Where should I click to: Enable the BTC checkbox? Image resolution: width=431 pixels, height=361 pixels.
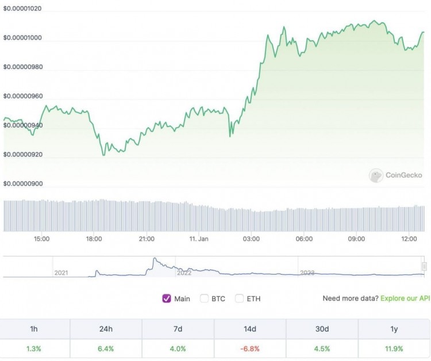coord(204,298)
